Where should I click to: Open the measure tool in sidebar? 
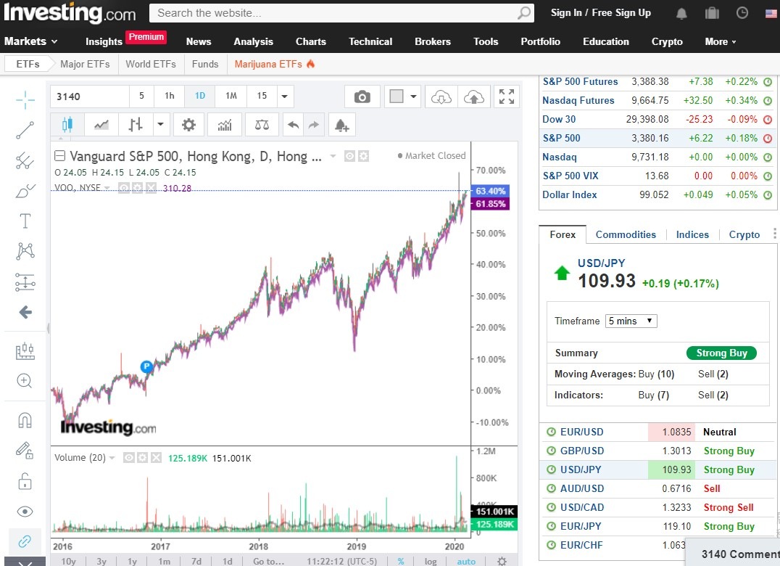coord(25,351)
